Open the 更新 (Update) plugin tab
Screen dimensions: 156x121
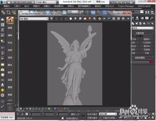[x=10, y=95]
